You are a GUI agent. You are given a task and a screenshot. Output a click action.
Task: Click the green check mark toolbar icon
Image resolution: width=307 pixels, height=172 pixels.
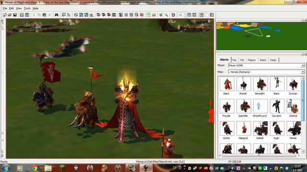click(161, 15)
